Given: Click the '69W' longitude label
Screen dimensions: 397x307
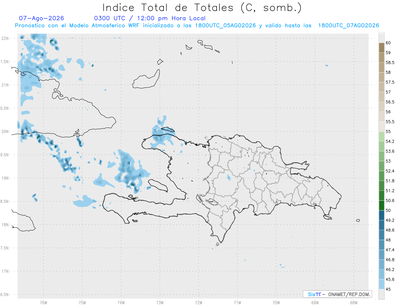Looking at the screenshot, I should 315,302.
